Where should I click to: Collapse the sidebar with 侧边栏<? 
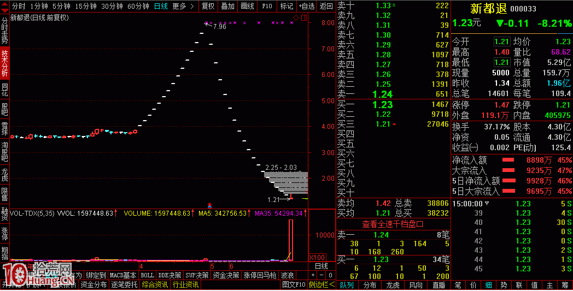coord(321,284)
